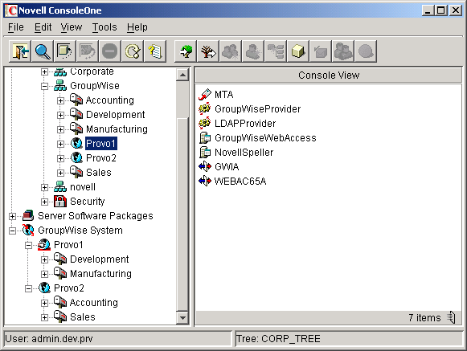Click the Find magnifying glass toolbar icon

pos(43,51)
